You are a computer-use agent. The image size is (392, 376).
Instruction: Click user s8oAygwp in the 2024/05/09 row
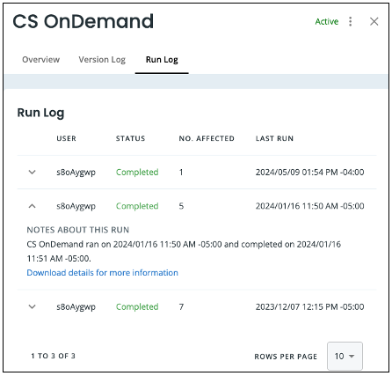coord(76,173)
